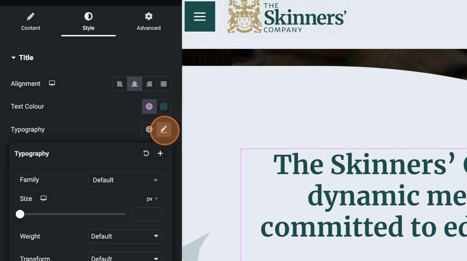Open the Text Colour swatch picker
Screen dimensions: 467x261
pos(163,106)
